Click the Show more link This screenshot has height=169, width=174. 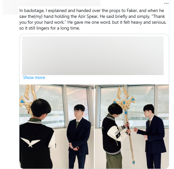(34, 77)
